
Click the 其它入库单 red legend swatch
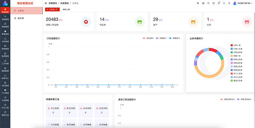point(231,74)
